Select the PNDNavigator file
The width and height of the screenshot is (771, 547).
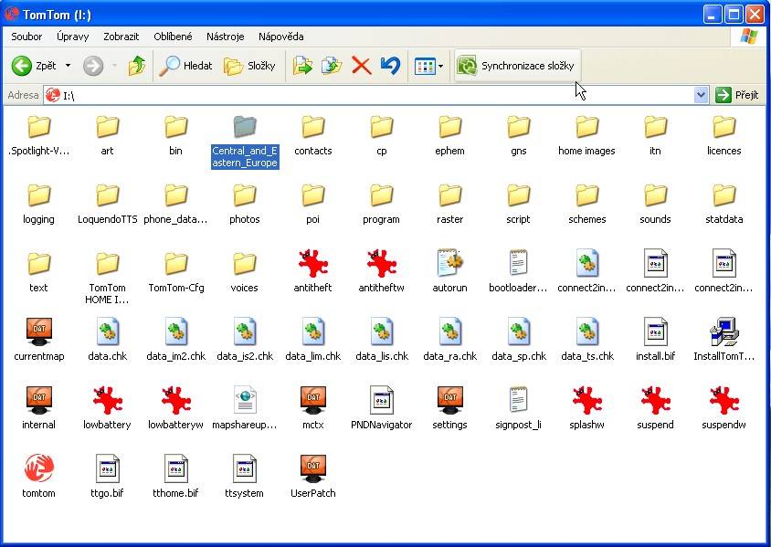[381, 408]
